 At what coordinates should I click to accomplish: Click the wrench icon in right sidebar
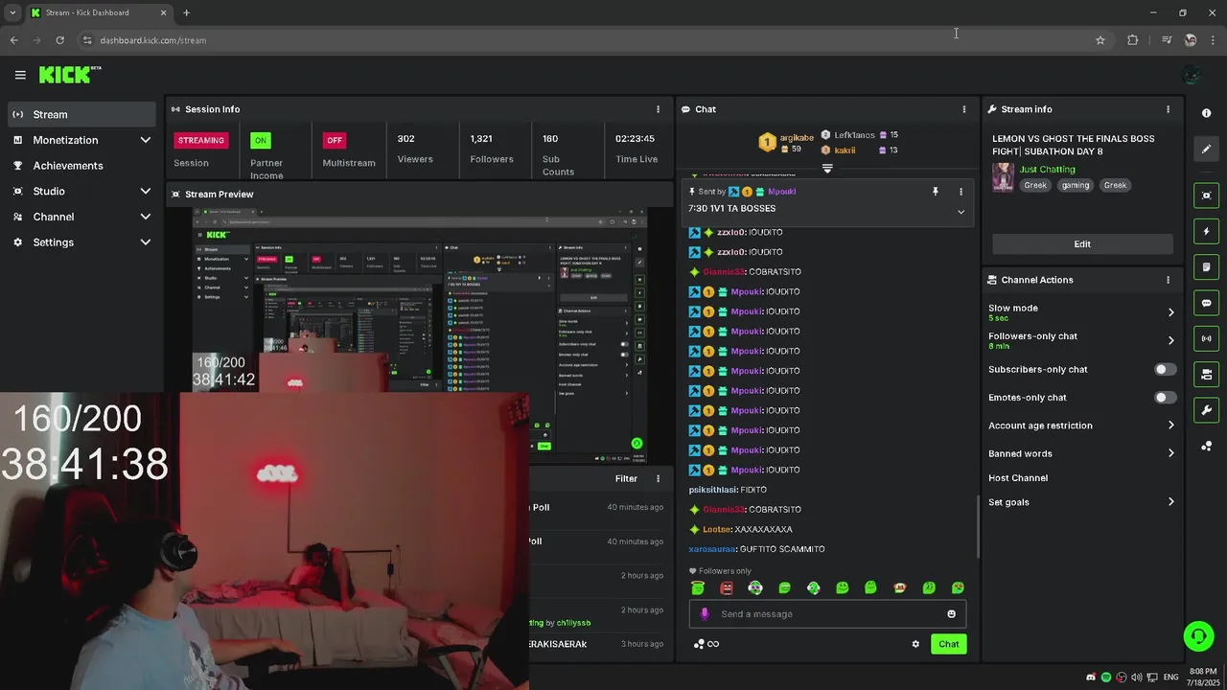(x=1206, y=410)
